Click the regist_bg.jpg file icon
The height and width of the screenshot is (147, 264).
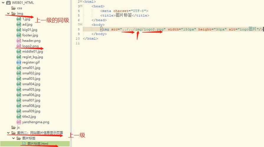tap(19, 57)
